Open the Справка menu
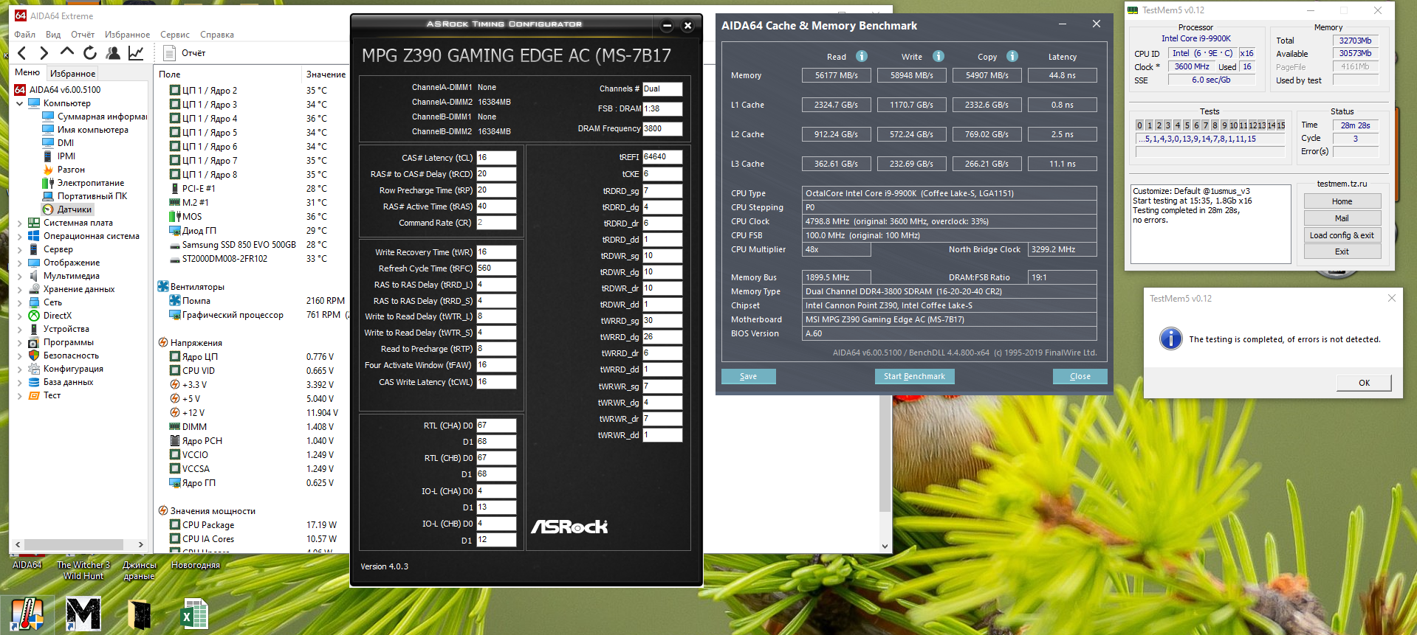The image size is (1417, 635). tap(217, 35)
